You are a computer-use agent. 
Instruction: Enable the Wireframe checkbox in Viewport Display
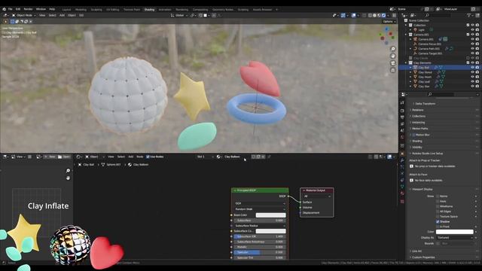(x=438, y=206)
